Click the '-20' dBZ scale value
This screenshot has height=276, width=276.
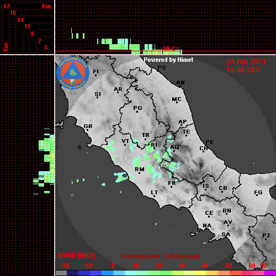point(65,266)
